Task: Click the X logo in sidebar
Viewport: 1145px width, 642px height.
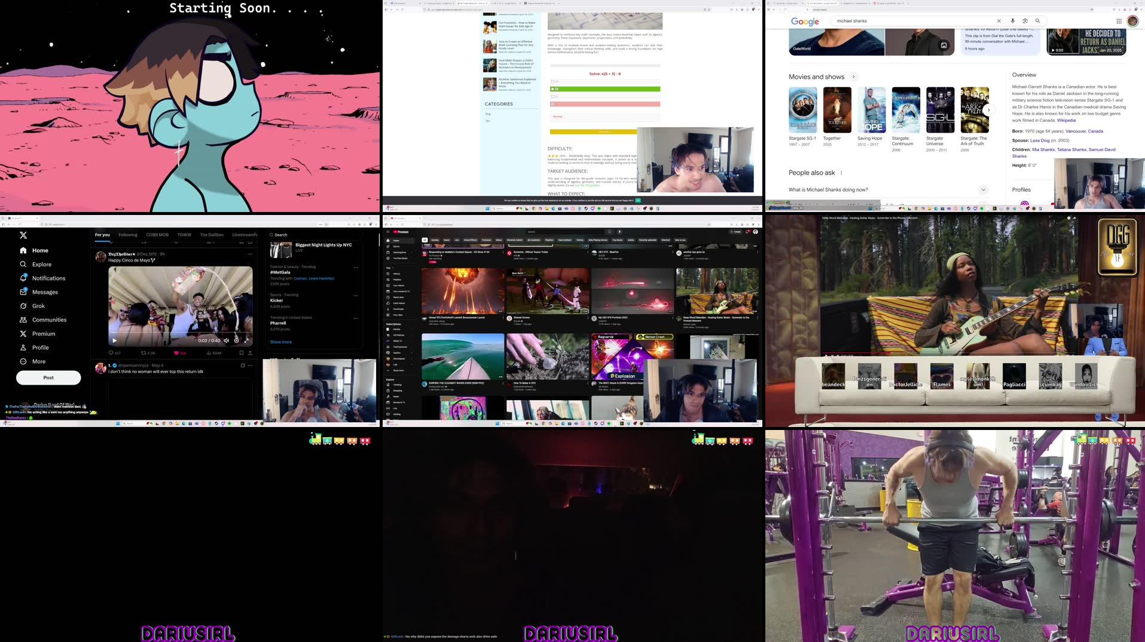Action: tap(23, 235)
